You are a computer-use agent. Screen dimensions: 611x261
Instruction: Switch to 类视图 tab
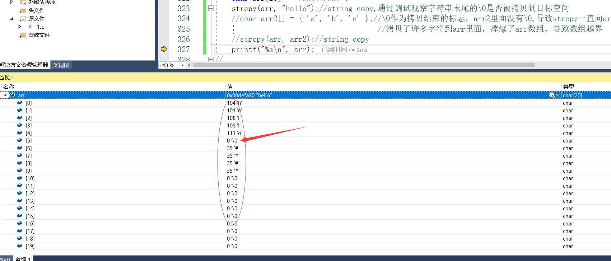coord(61,65)
